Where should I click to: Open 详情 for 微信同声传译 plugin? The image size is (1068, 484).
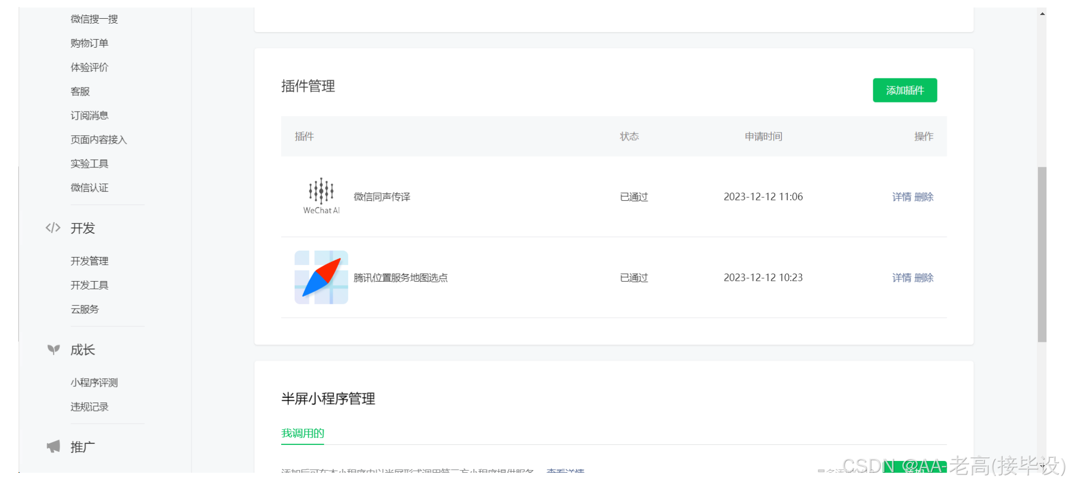pos(902,197)
